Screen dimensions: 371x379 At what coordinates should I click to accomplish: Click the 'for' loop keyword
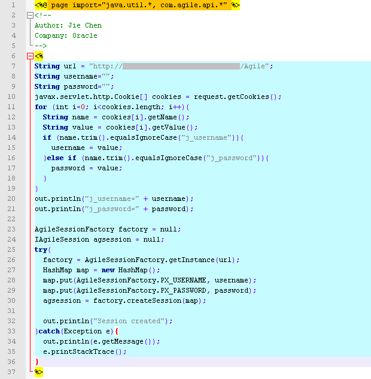pos(41,107)
